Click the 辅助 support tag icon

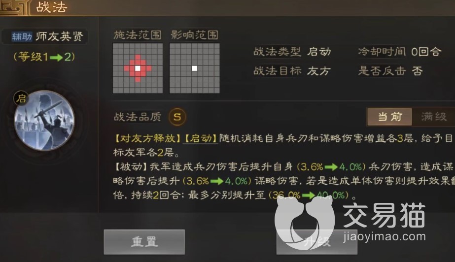tap(22, 36)
